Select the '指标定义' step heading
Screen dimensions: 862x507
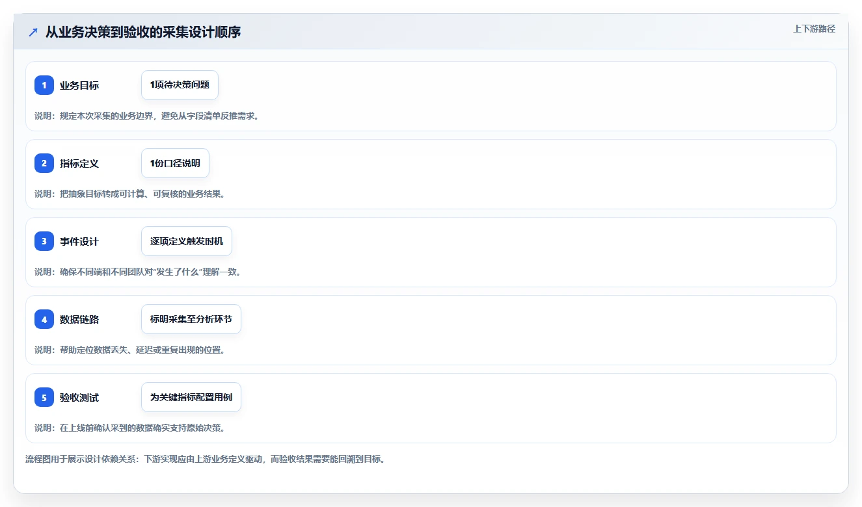(x=79, y=163)
